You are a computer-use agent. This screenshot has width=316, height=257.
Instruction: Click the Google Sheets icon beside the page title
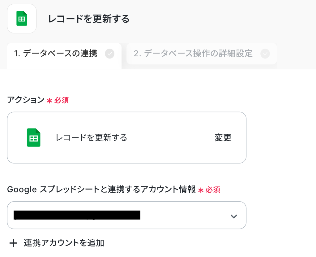click(x=22, y=19)
